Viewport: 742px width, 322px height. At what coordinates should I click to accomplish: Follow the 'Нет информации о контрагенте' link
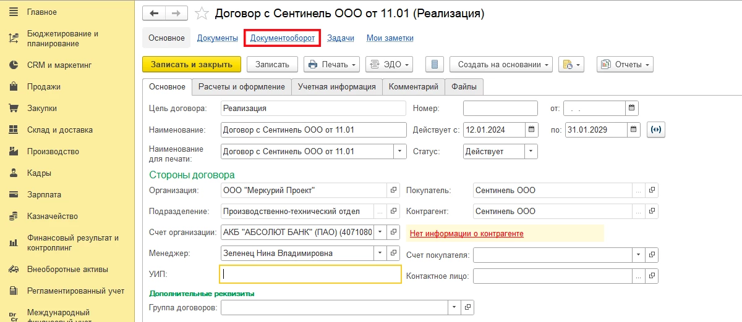pos(466,233)
